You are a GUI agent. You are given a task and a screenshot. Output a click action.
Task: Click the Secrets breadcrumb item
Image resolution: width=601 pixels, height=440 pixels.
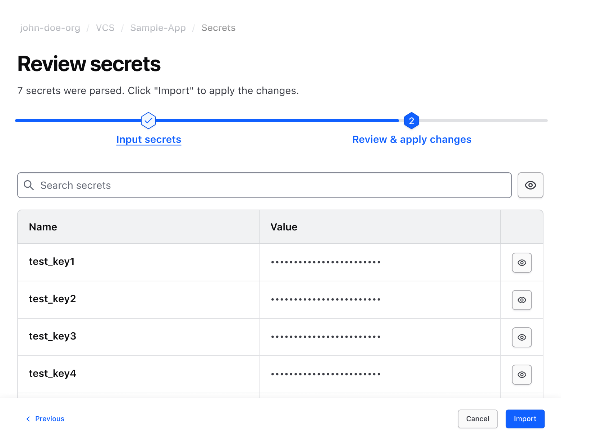[x=218, y=28]
